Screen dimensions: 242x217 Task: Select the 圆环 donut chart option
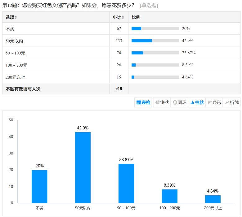point(179,102)
